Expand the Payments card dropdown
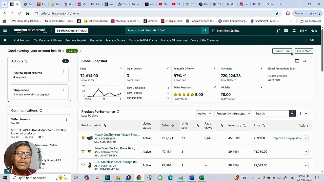 click(261, 69)
